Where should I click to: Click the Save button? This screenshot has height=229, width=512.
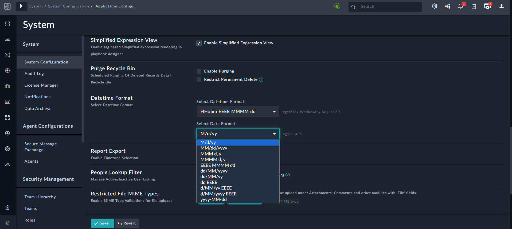pyautogui.click(x=102, y=223)
